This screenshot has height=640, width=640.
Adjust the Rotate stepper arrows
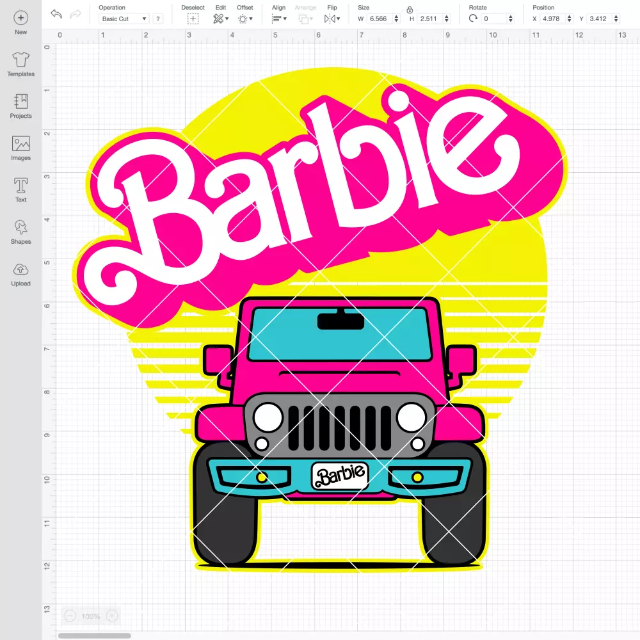(511, 19)
